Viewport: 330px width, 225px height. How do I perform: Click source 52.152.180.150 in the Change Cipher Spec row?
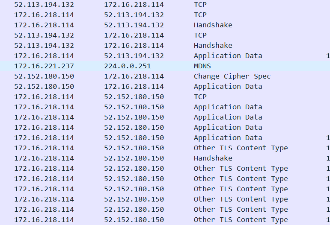click(44, 76)
